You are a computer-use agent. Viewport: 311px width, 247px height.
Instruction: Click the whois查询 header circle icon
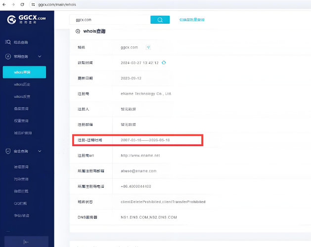[78, 31]
